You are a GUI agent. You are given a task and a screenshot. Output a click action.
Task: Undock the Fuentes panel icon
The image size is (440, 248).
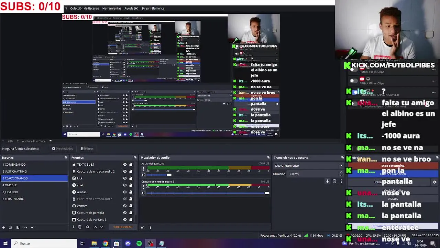click(x=135, y=158)
